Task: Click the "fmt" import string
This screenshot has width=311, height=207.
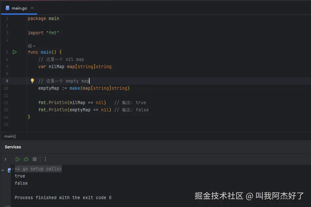Action: coord(52,33)
